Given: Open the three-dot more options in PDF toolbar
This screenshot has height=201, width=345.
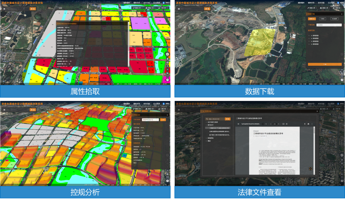Looking at the screenshot, I should pyautogui.click(x=312, y=124).
